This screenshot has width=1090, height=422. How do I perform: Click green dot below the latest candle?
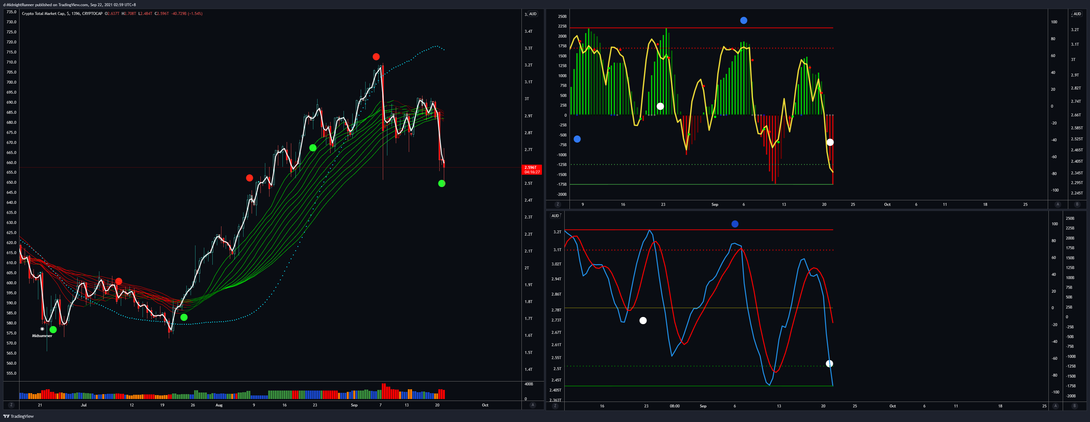click(x=442, y=183)
